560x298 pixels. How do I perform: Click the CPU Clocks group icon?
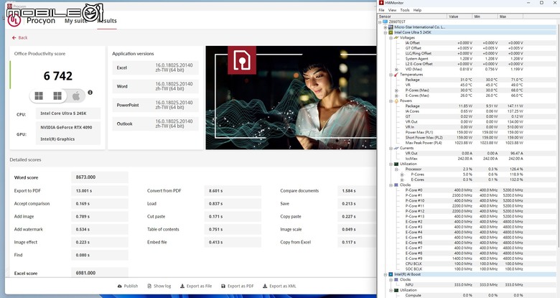[x=396, y=185]
